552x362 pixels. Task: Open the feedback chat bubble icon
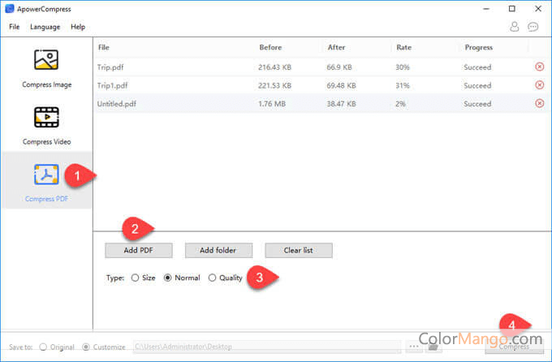[533, 27]
